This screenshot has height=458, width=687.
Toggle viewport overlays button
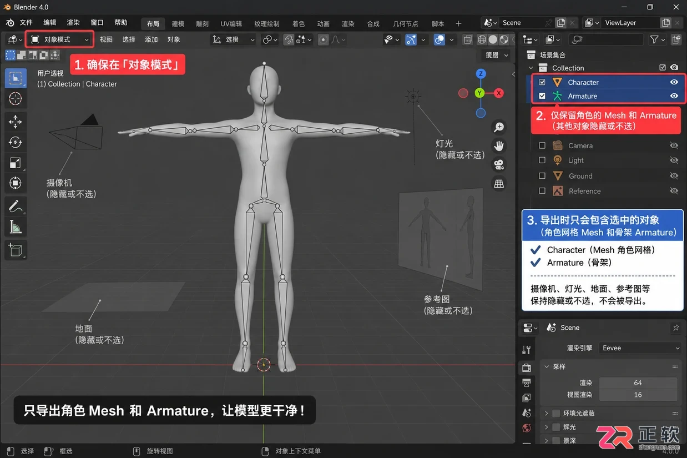[x=440, y=40]
